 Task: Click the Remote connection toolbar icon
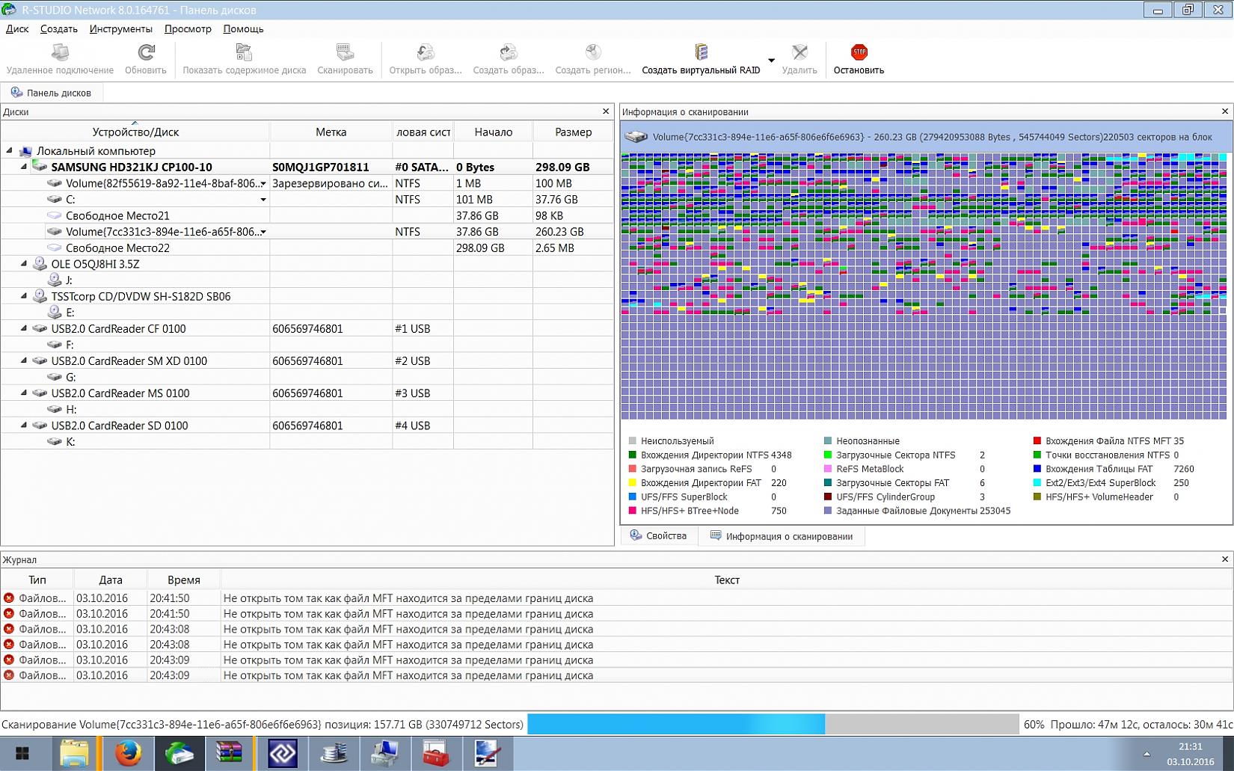(x=60, y=52)
